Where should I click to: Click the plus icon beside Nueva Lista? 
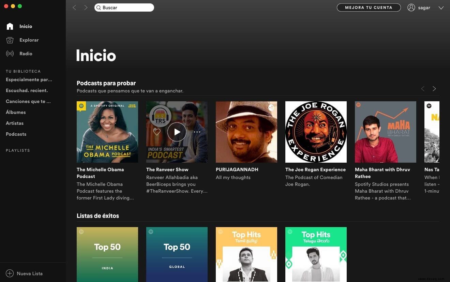point(10,273)
